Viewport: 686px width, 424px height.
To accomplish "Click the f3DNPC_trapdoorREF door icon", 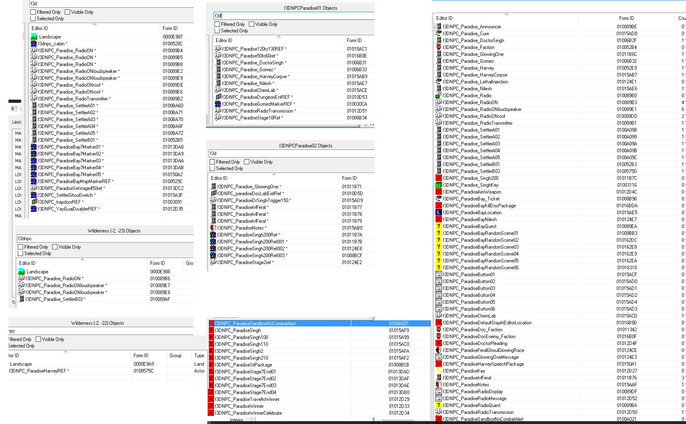I will 34,202.
